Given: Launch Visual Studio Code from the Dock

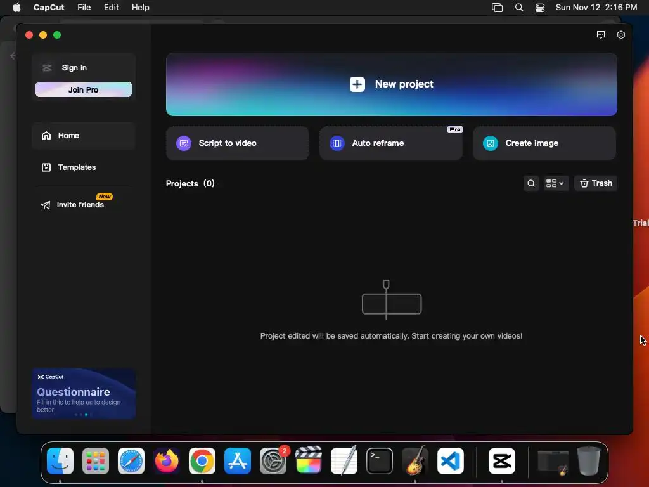Looking at the screenshot, I should pyautogui.click(x=451, y=461).
